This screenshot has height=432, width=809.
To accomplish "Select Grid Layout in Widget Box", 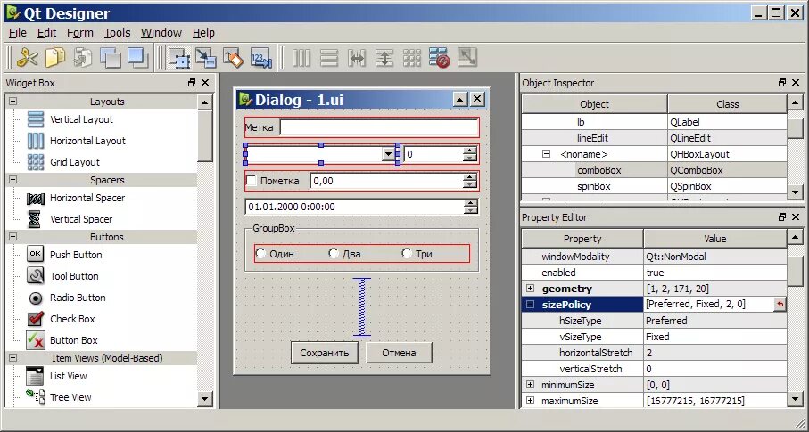I will point(75,162).
